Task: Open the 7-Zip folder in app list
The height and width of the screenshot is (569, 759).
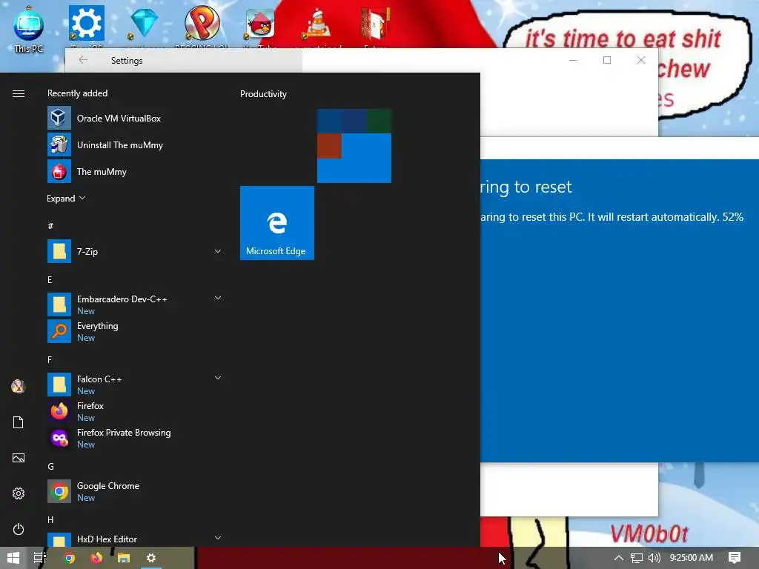Action: click(135, 252)
